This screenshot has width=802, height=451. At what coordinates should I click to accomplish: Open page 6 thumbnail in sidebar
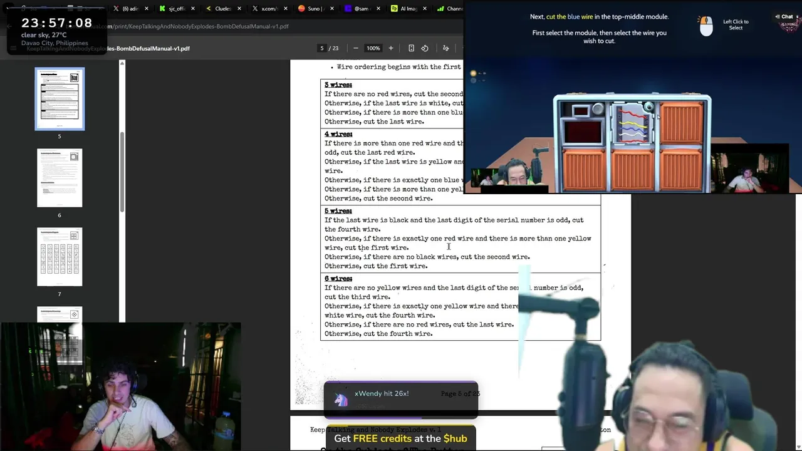tap(60, 178)
